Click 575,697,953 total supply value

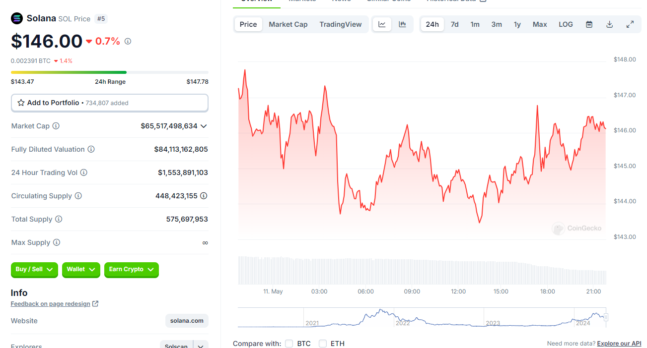click(187, 219)
